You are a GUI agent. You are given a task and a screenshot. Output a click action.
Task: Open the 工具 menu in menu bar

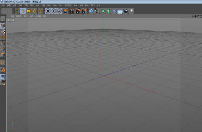click(26, 5)
